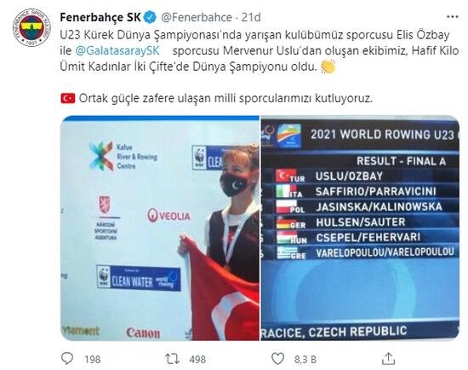Open the share tweet icon
Screen dimensions: 468x370
(389, 358)
